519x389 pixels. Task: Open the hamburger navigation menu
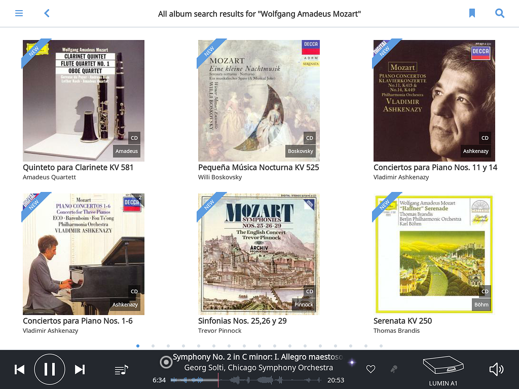(19, 13)
